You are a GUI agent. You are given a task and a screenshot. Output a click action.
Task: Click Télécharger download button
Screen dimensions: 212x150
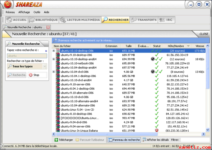[x=64, y=140]
